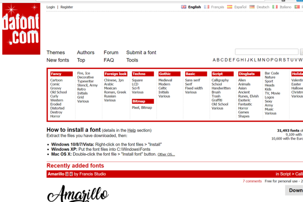
Task: Browse fonts starting with letter A
Action: click(214, 60)
